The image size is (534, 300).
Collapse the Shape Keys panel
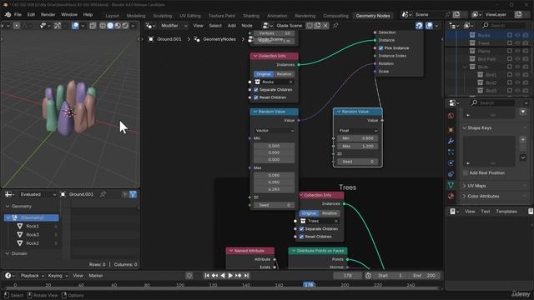point(465,127)
